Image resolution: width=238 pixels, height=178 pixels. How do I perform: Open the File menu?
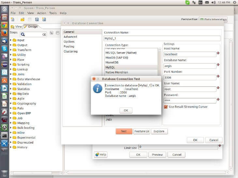click(x=13, y=13)
